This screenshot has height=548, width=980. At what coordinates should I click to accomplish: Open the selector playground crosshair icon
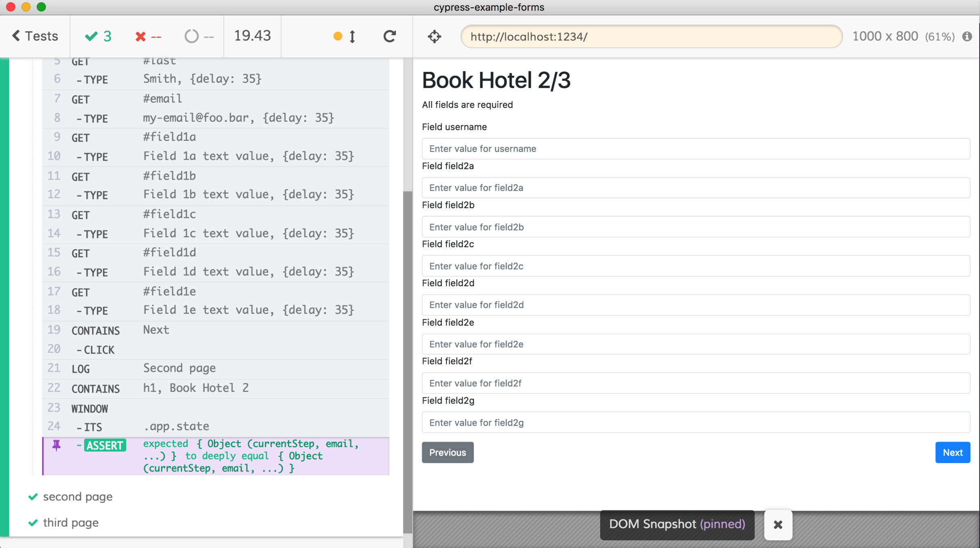434,37
